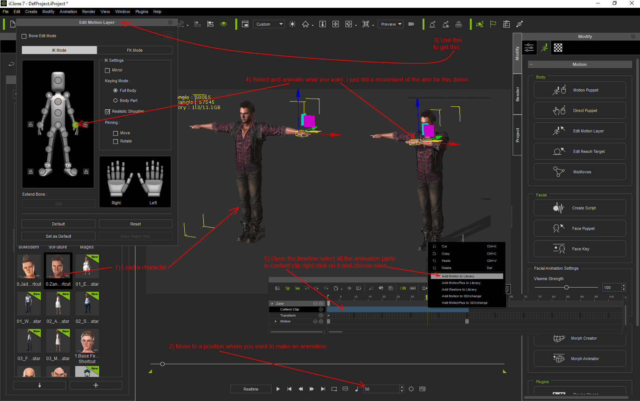Switch to the vertical Project tab
Screen dimensions: 640x401
click(518, 135)
